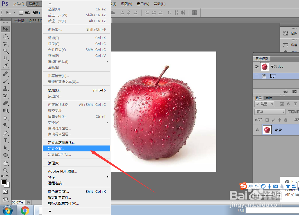Reset default foreground/background colors icon
The width and height of the screenshot is (299, 215).
point(3,176)
